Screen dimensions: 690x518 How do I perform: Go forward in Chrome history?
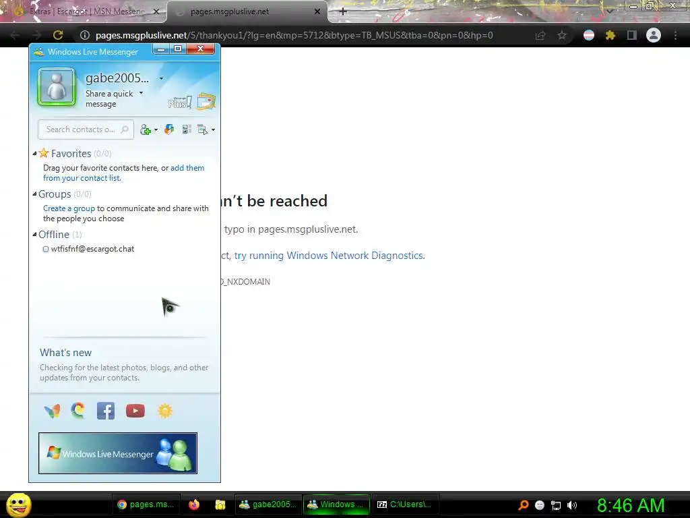[36, 35]
